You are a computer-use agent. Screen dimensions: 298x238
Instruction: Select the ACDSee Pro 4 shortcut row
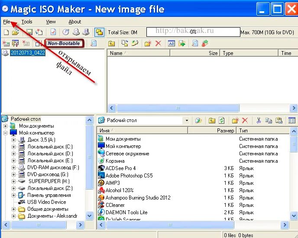(x=194, y=168)
